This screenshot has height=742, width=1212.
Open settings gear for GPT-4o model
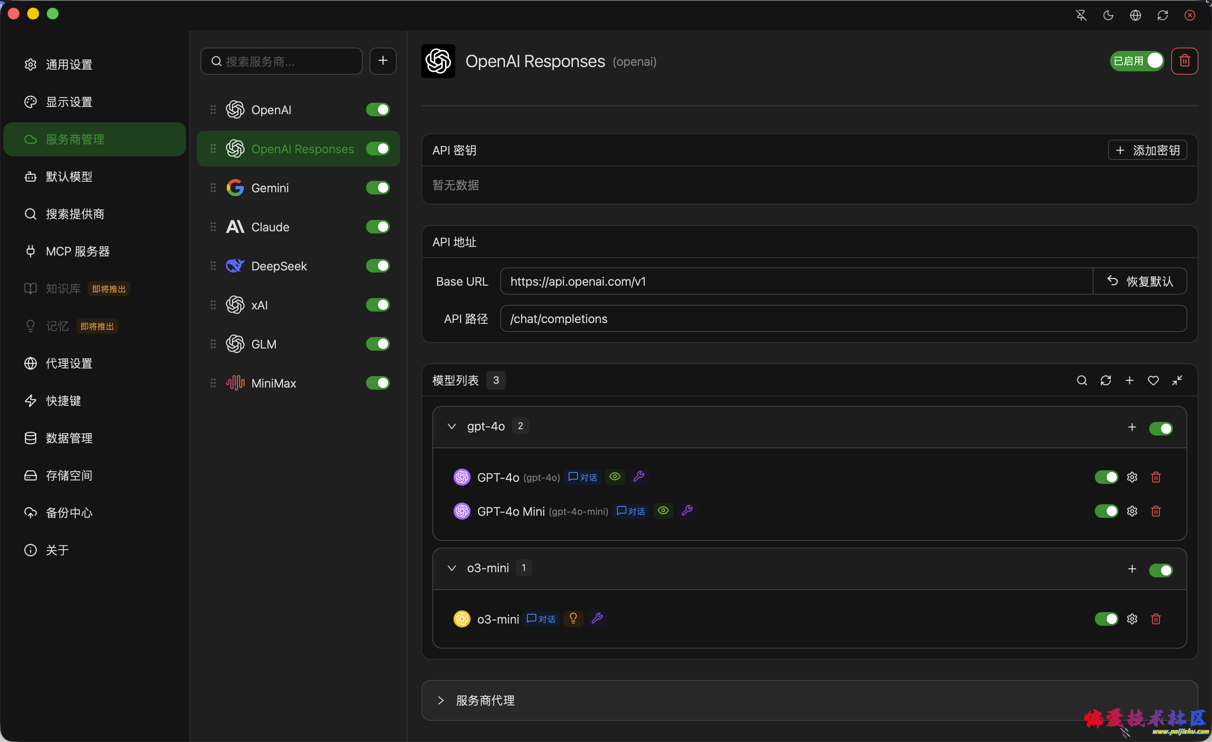tap(1132, 477)
